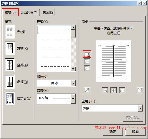
Task: Toggle the inside vertical border button
Action: (x=113, y=90)
